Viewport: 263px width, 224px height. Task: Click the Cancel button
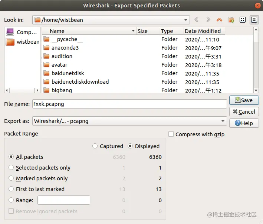[x=244, y=112]
